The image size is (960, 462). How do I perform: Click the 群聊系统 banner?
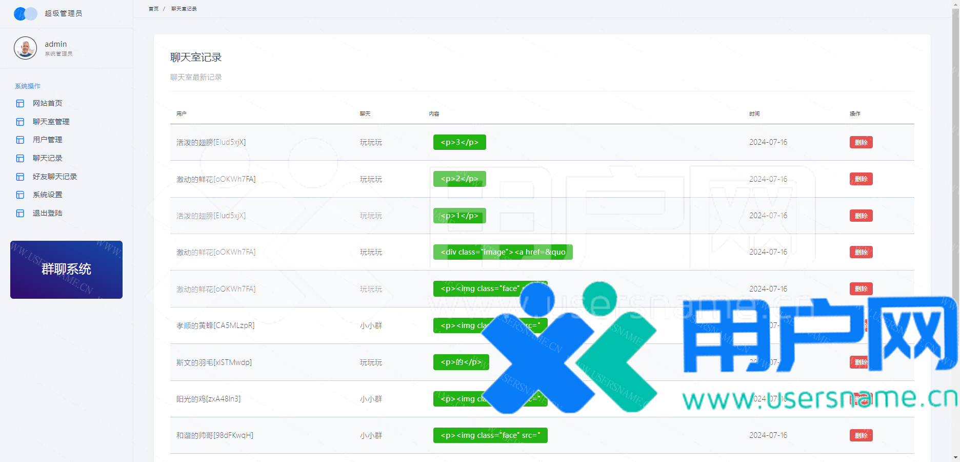click(66, 269)
